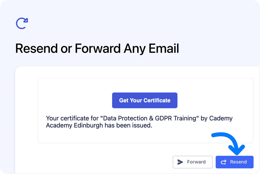Click the Get Your Certificate button
The image size is (260, 174).
(x=145, y=100)
